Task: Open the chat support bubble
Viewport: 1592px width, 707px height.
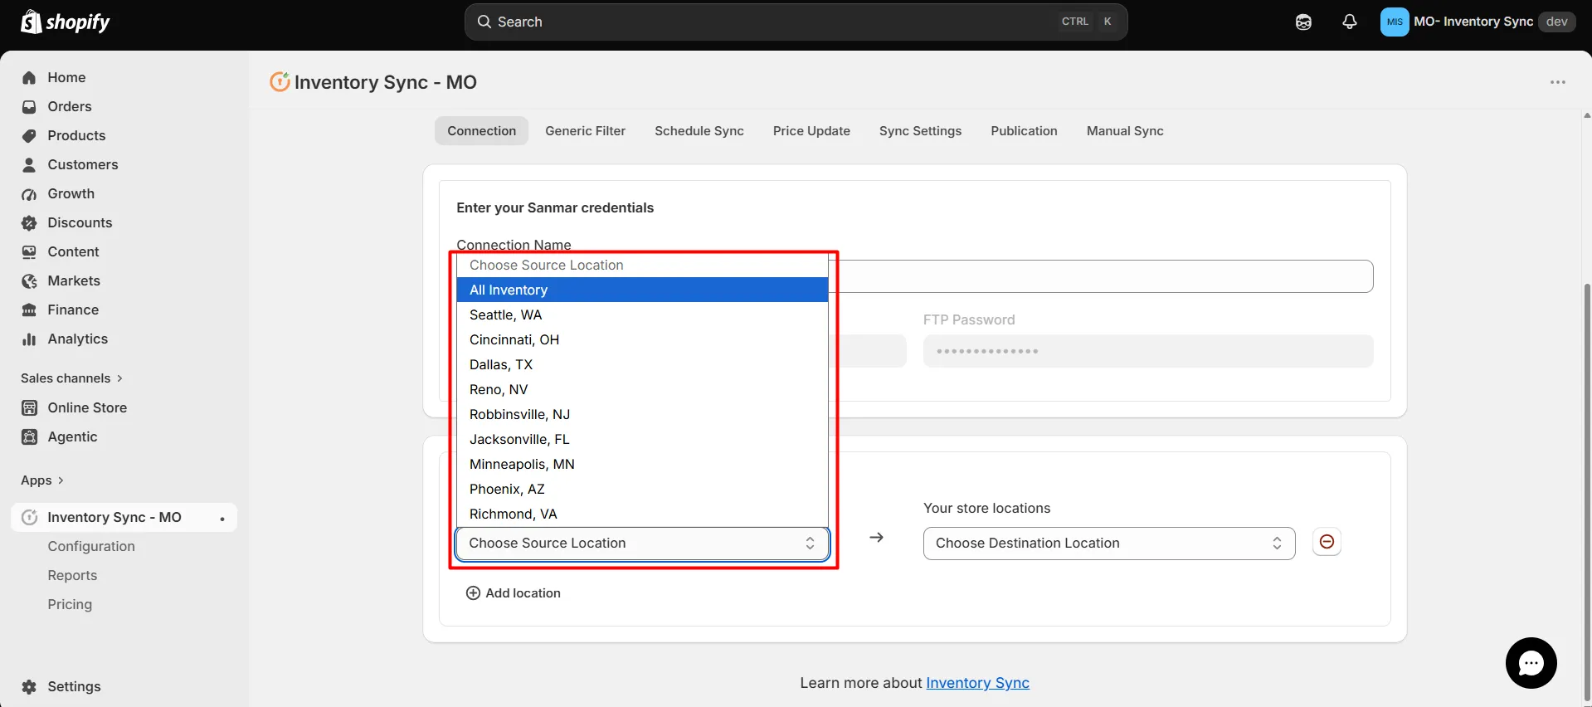Action: tap(1531, 663)
